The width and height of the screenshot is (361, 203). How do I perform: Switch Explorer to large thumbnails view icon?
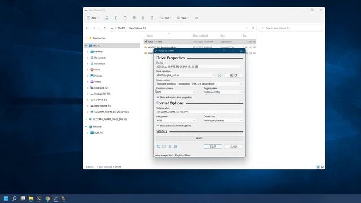pyautogui.click(x=322, y=167)
